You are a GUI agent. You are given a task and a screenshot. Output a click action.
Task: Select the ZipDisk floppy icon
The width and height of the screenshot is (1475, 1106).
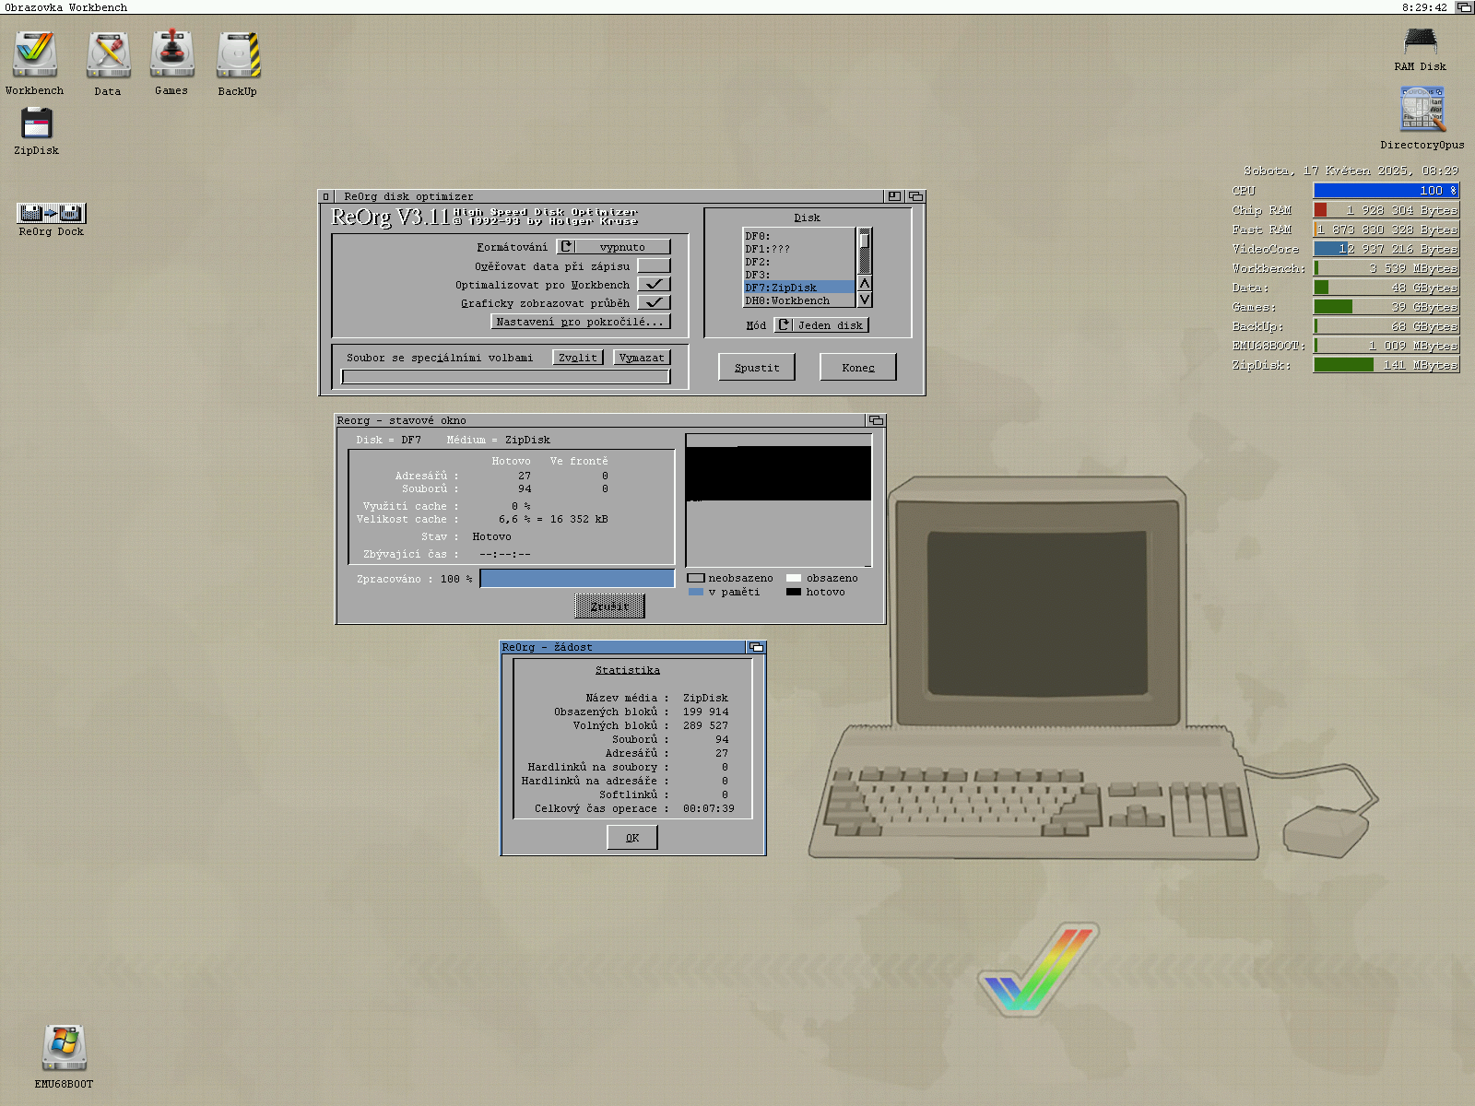point(37,124)
